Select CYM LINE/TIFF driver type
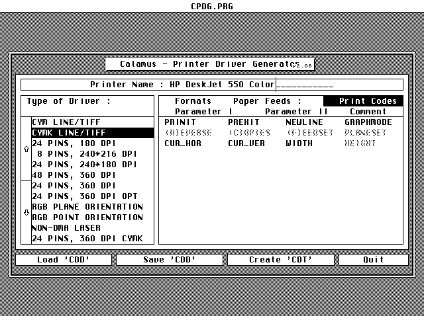 (x=93, y=122)
